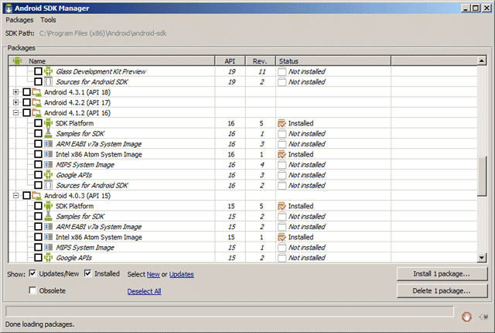Click the ARM EABI v7a system image icon, API 15
Screen dimensions: 495x333
(x=48, y=227)
